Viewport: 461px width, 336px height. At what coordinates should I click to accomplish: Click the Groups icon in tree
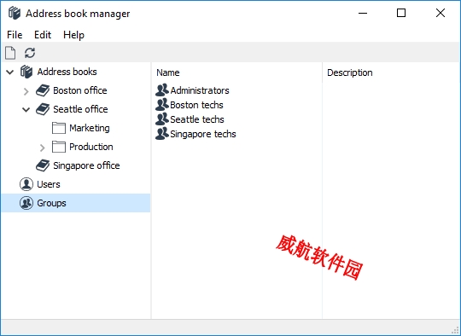26,203
